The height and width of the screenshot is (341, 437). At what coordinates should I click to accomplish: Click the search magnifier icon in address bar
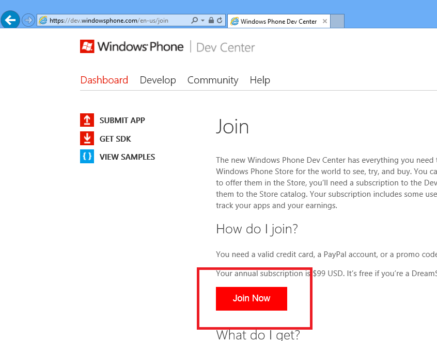(195, 20)
